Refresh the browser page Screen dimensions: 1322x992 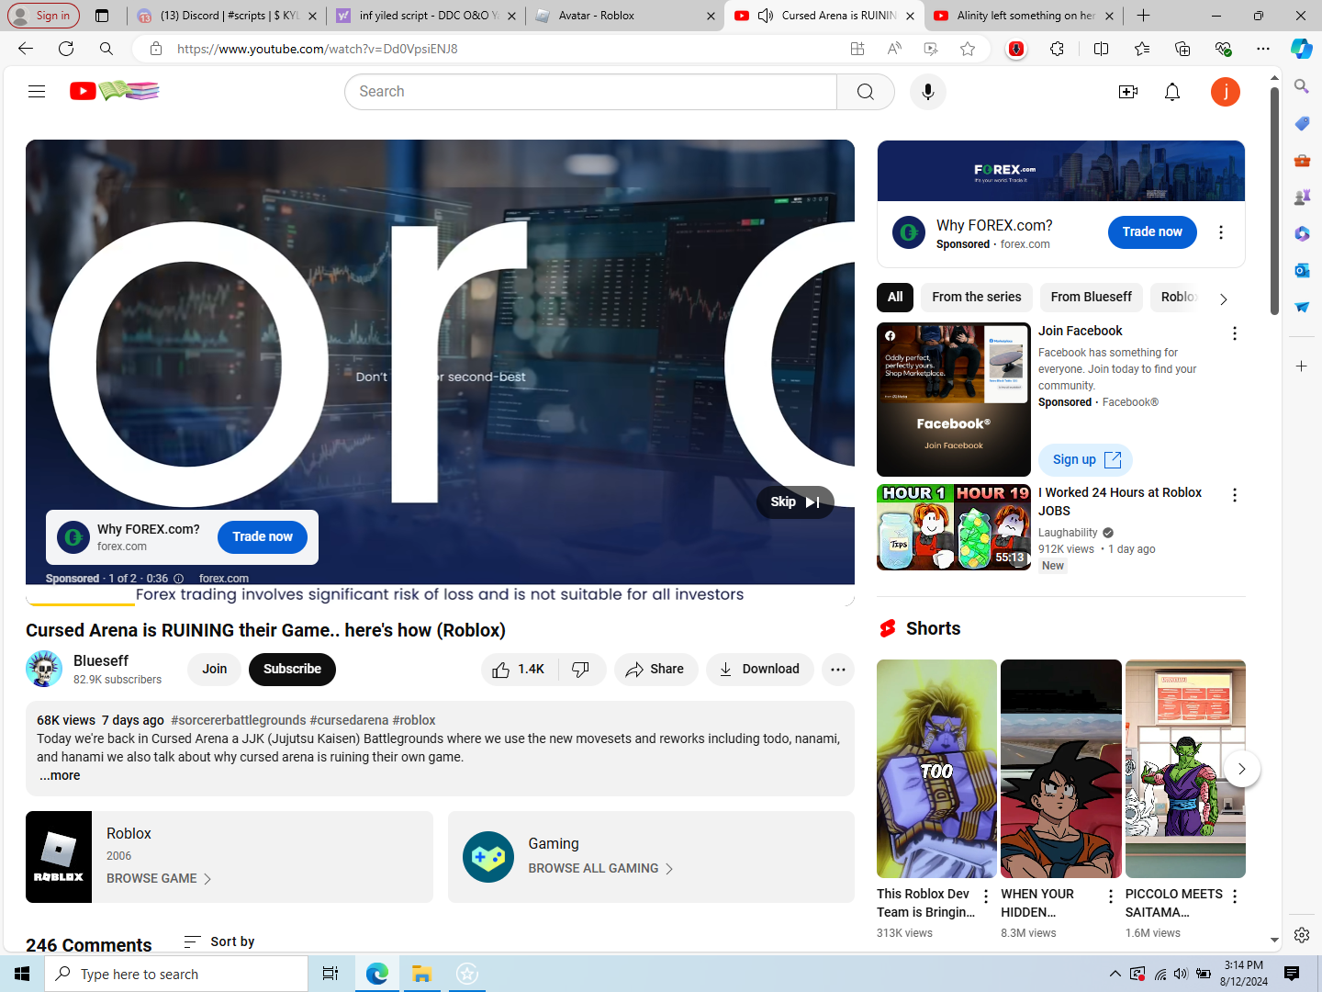[66, 49]
